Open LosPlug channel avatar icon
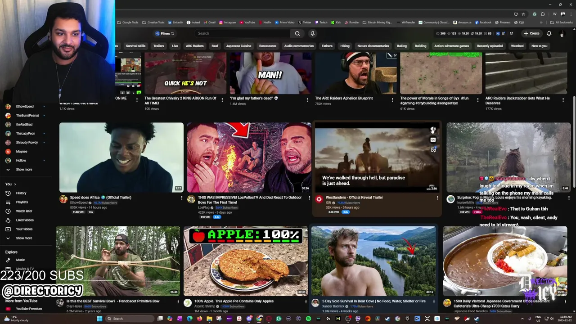 click(x=191, y=199)
